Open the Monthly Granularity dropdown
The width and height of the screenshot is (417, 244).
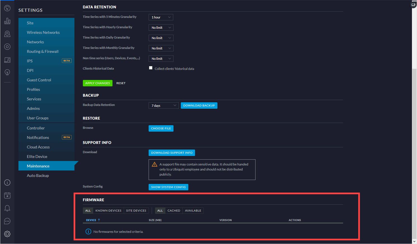tap(161, 48)
